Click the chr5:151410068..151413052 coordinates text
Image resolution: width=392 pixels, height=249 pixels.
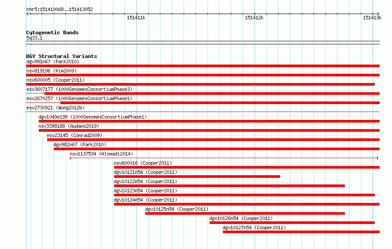59,9
